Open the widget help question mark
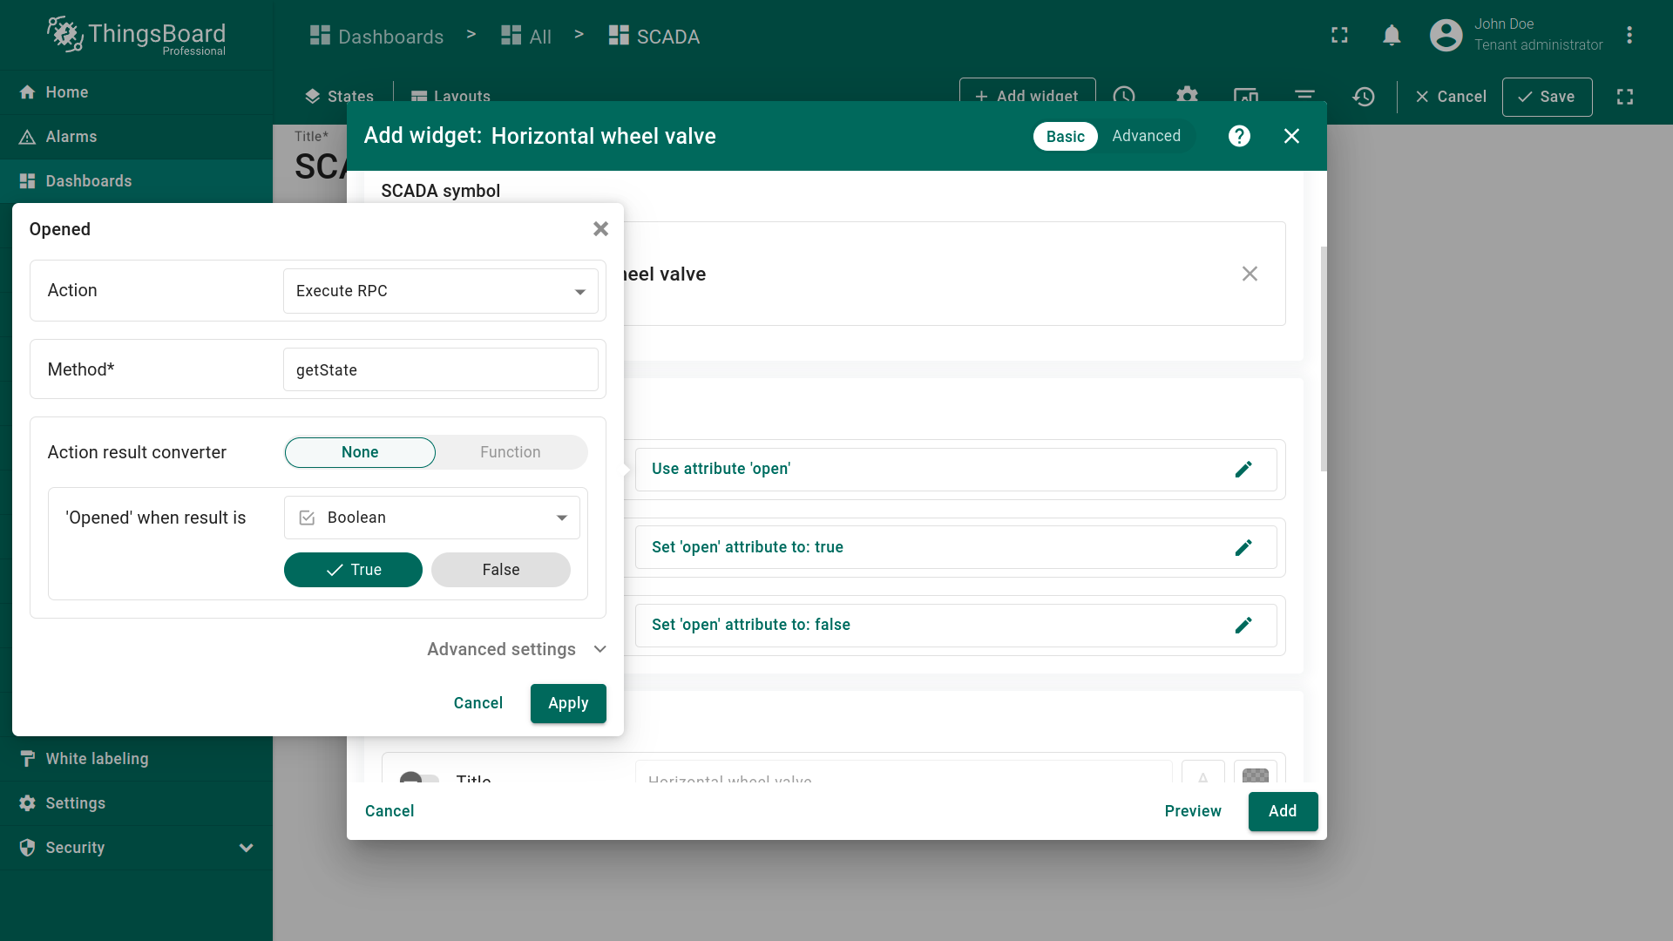This screenshot has height=941, width=1673. 1239,136
